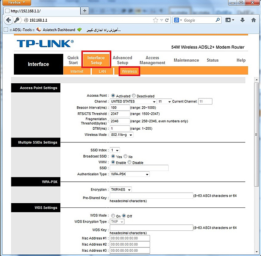The width and height of the screenshot is (261, 256).
Task: Open the Firefox application menu
Action: tap(16, 3)
